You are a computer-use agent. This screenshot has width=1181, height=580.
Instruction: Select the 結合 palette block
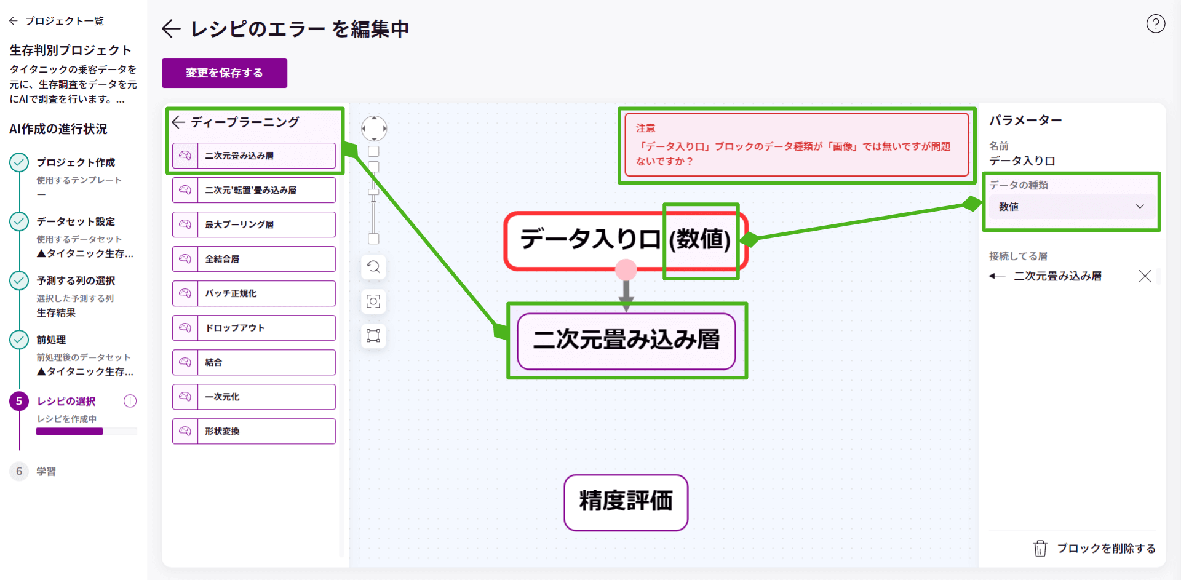(254, 362)
